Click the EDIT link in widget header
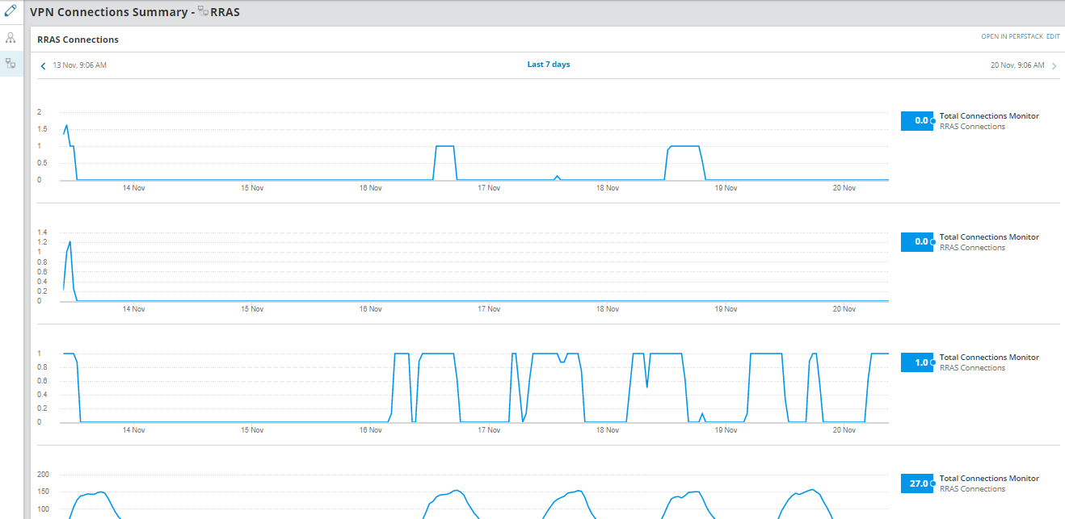 [1053, 37]
